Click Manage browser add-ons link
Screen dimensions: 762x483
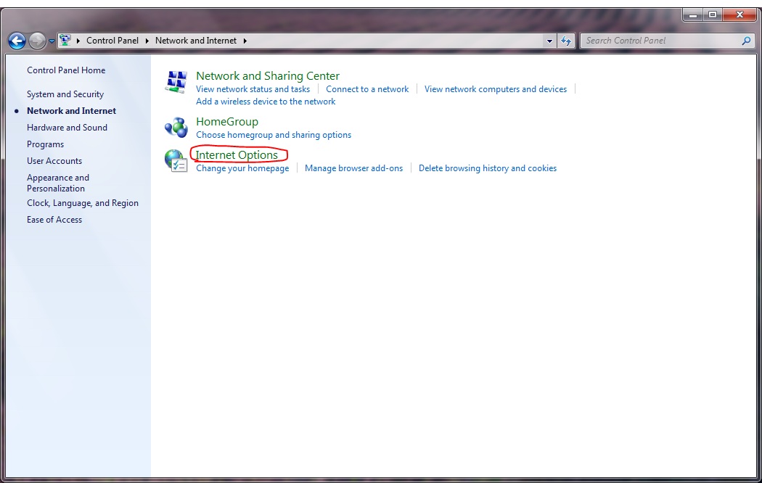point(354,168)
